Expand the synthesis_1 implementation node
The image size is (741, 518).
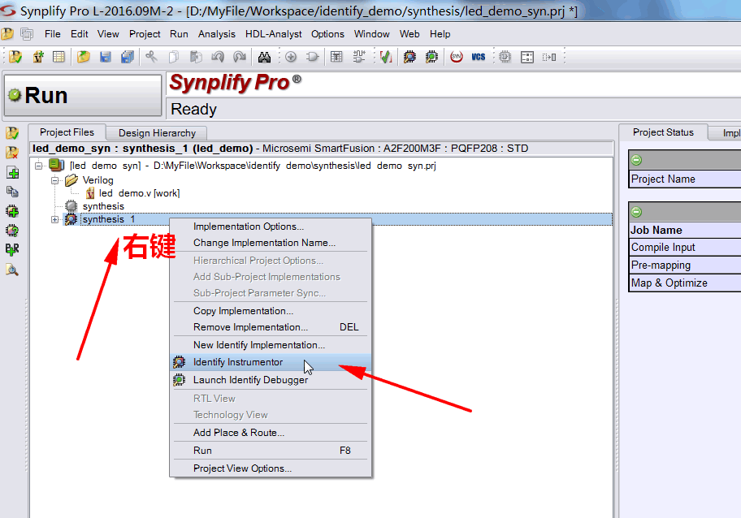point(54,219)
